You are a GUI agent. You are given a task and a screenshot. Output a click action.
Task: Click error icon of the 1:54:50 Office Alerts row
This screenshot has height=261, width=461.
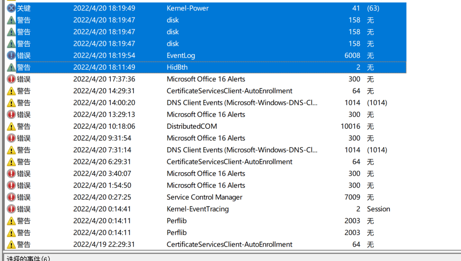point(11,185)
